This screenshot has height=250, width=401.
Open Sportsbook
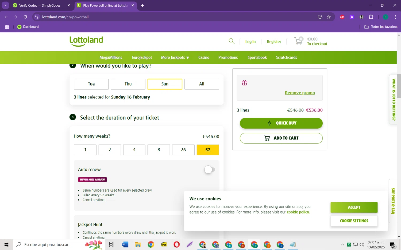pos(257,57)
